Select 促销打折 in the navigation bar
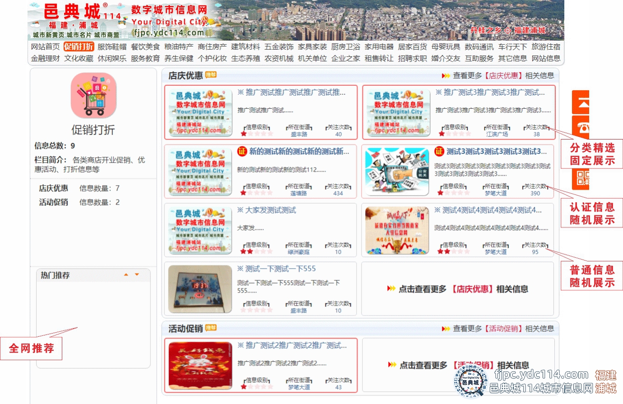Viewport: 623px width, 404px height. tap(79, 46)
